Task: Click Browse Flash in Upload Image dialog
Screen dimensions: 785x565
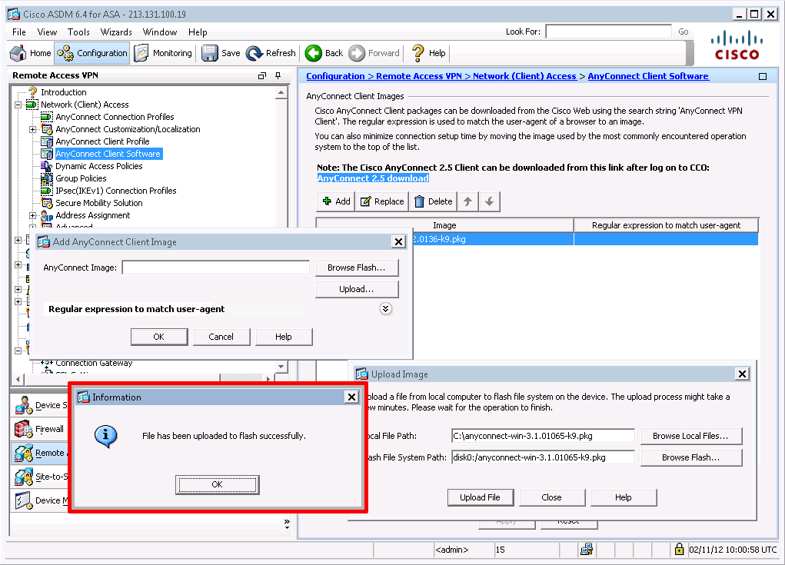Action: (x=690, y=457)
